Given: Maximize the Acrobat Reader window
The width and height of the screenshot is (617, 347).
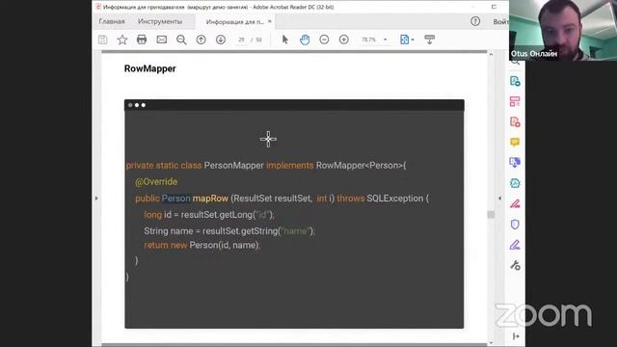Looking at the screenshot, I should point(494,7).
